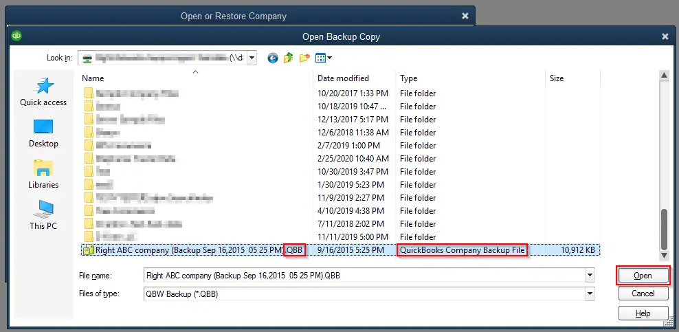Create a new folder via toolbar icon
This screenshot has height=332, width=679.
[304, 58]
